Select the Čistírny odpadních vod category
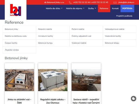 [86, 36]
